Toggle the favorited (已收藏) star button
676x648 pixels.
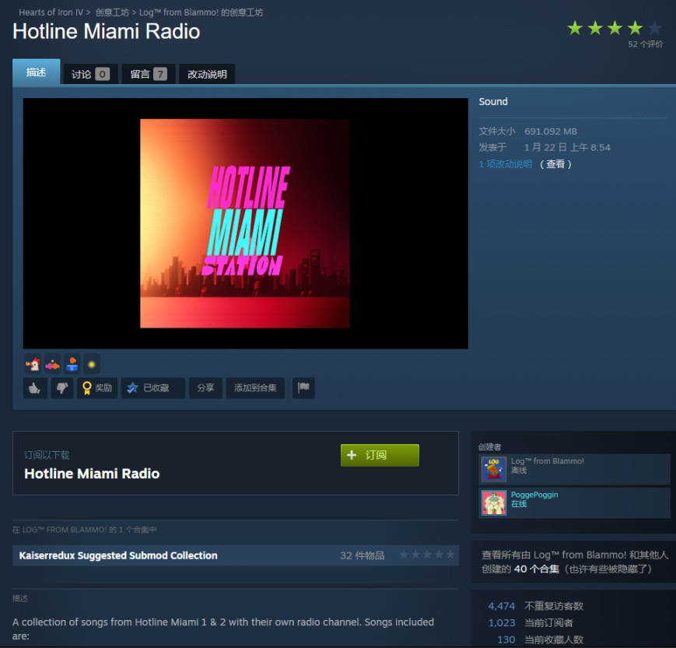[153, 388]
